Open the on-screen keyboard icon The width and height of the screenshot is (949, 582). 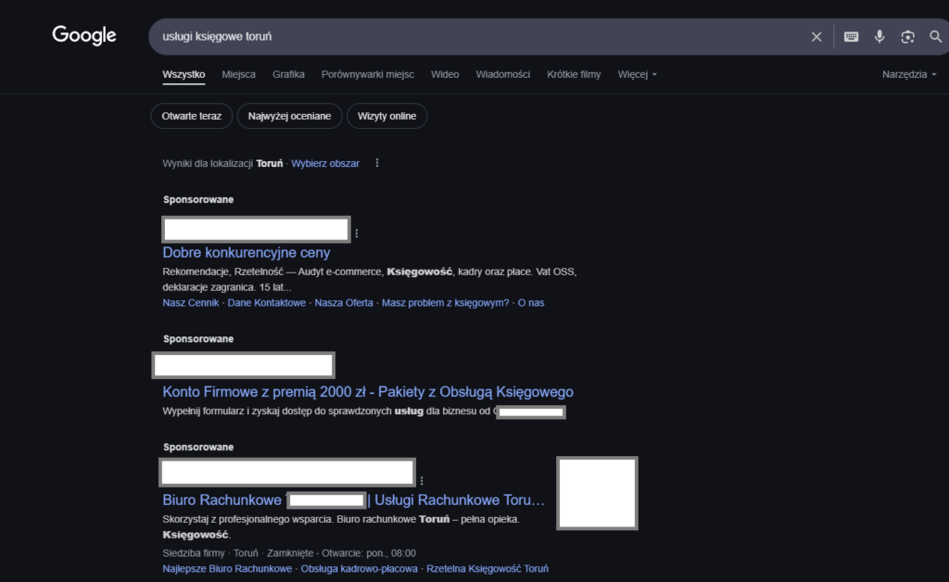[851, 37]
